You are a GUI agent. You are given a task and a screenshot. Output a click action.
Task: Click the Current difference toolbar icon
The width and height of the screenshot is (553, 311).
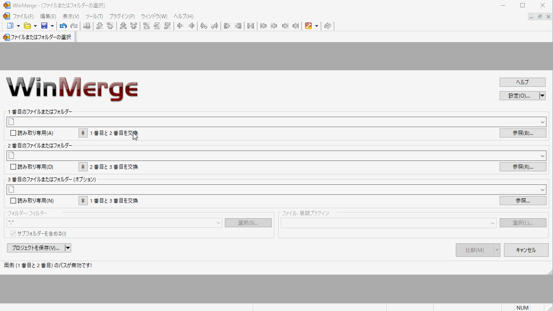click(x=157, y=26)
